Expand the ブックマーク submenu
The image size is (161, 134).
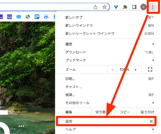coord(107,60)
